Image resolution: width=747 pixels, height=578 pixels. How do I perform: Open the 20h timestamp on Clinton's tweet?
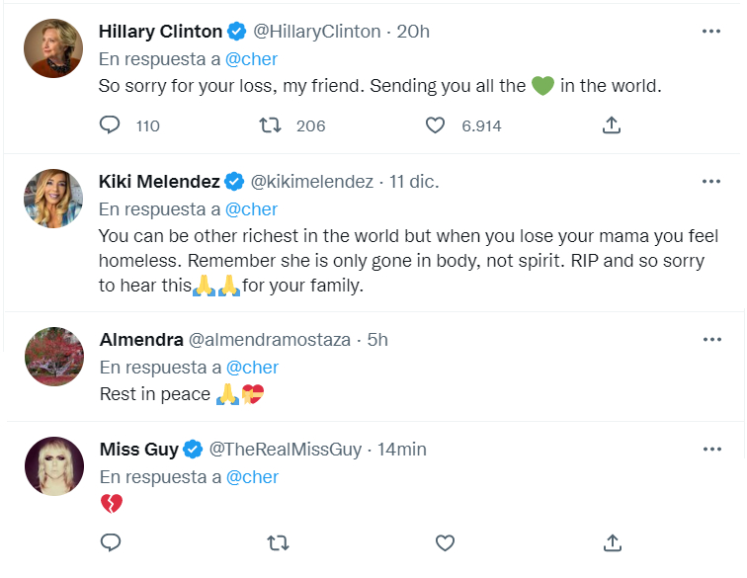point(413,31)
